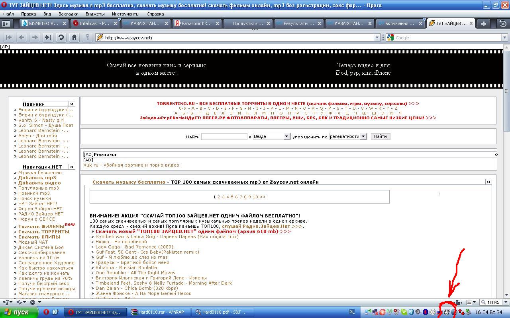Open the Windows Start menu пуск

pos(19,312)
